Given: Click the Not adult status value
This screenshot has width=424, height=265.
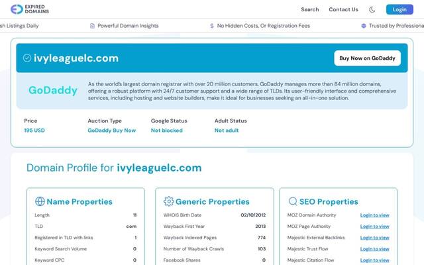Looking at the screenshot, I should [227, 131].
